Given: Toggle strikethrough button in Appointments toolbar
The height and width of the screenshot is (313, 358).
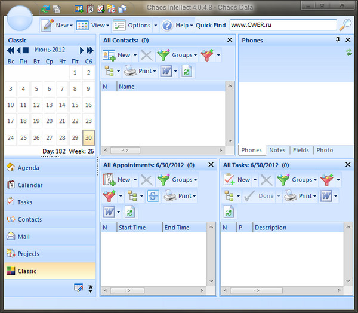Looking at the screenshot, I should pyautogui.click(x=153, y=196).
